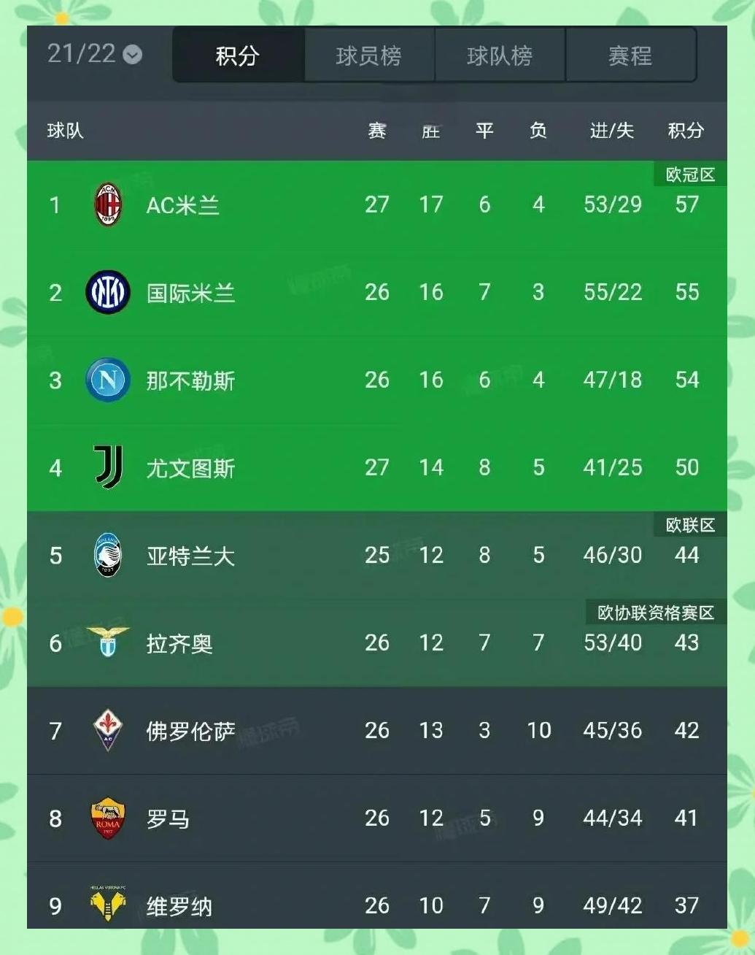Click the Fiorentina club badge
This screenshot has width=755, height=955.
108,730
